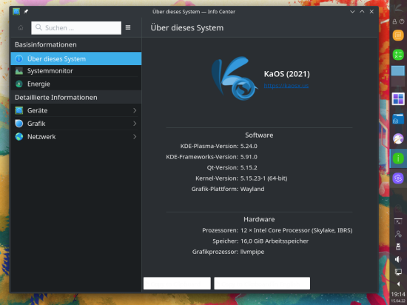Image resolution: width=407 pixels, height=305 pixels.
Task: Click the Kernel-Version value 5.15.23-1 (64-bit)
Action: tap(263, 178)
